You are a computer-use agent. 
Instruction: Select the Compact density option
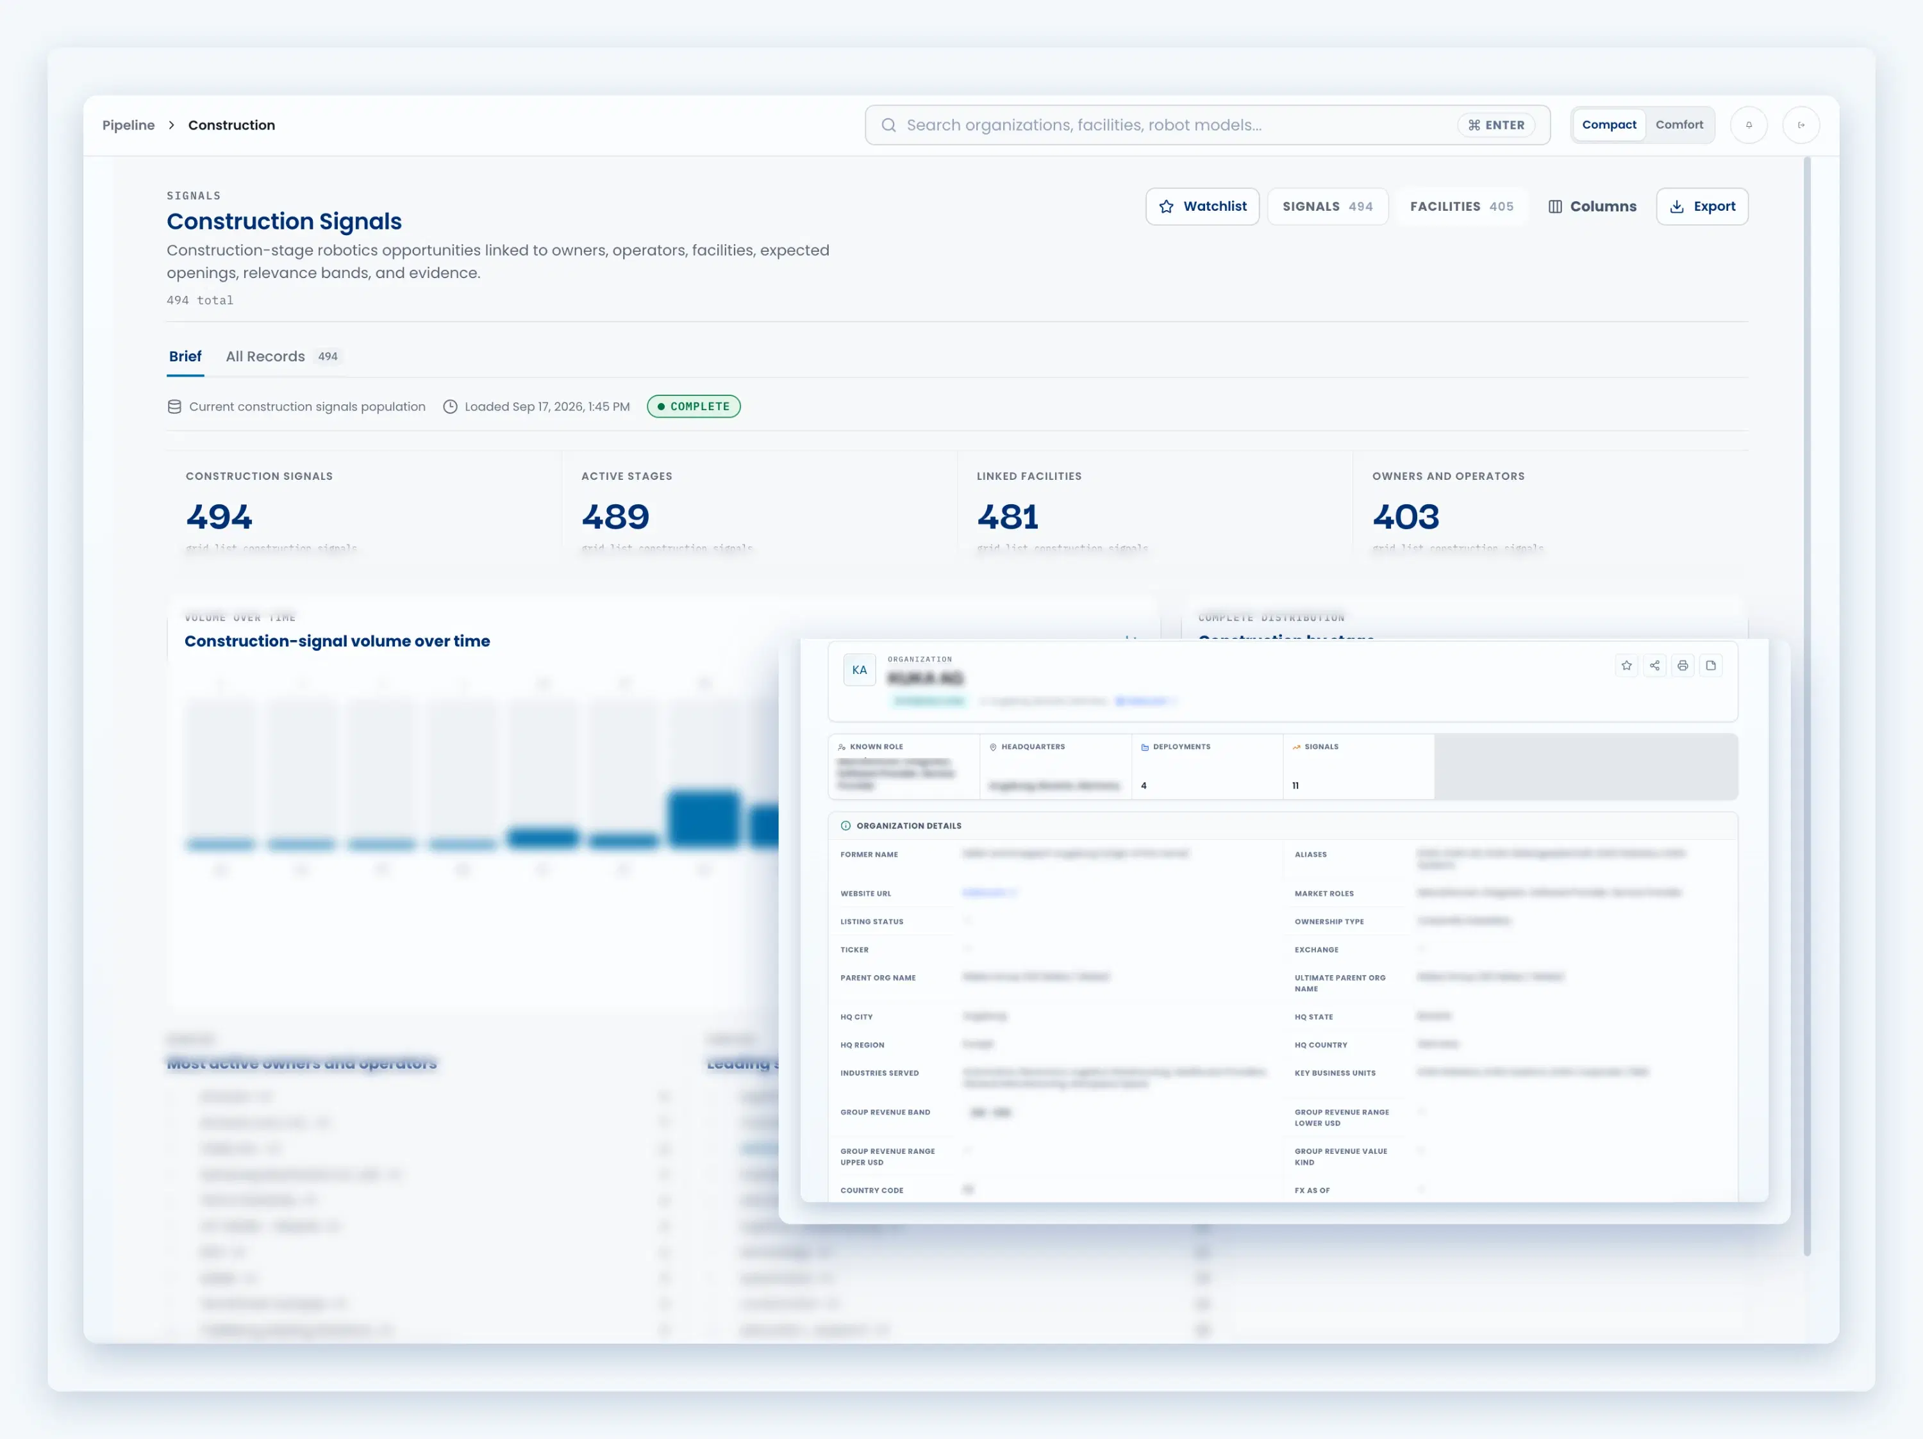coord(1608,125)
